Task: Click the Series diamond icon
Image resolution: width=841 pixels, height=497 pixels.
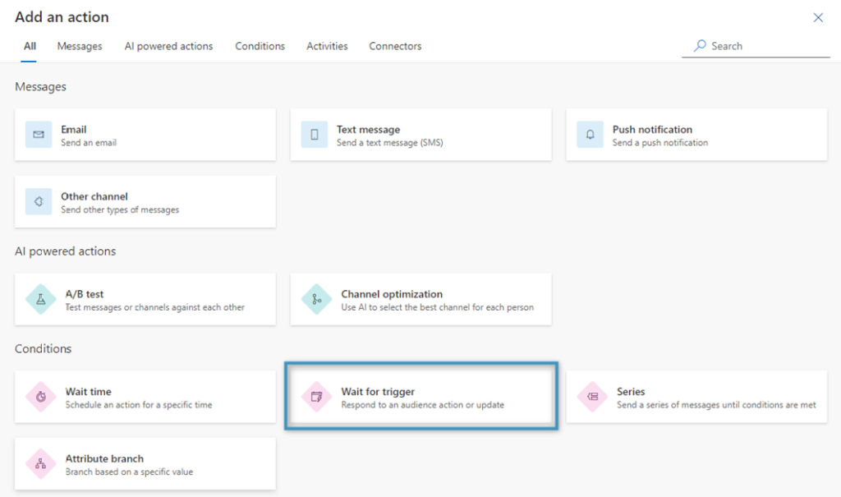Action: 592,397
